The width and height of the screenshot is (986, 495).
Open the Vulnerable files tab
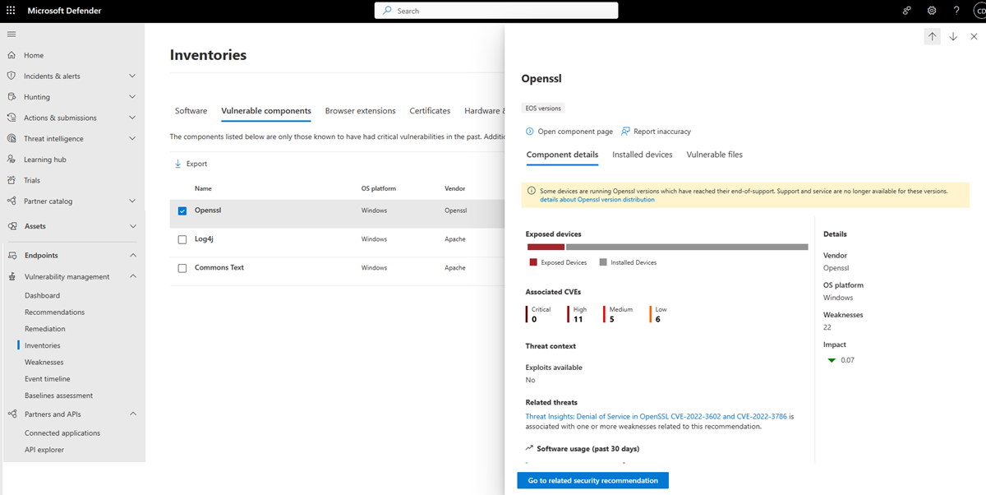point(715,155)
